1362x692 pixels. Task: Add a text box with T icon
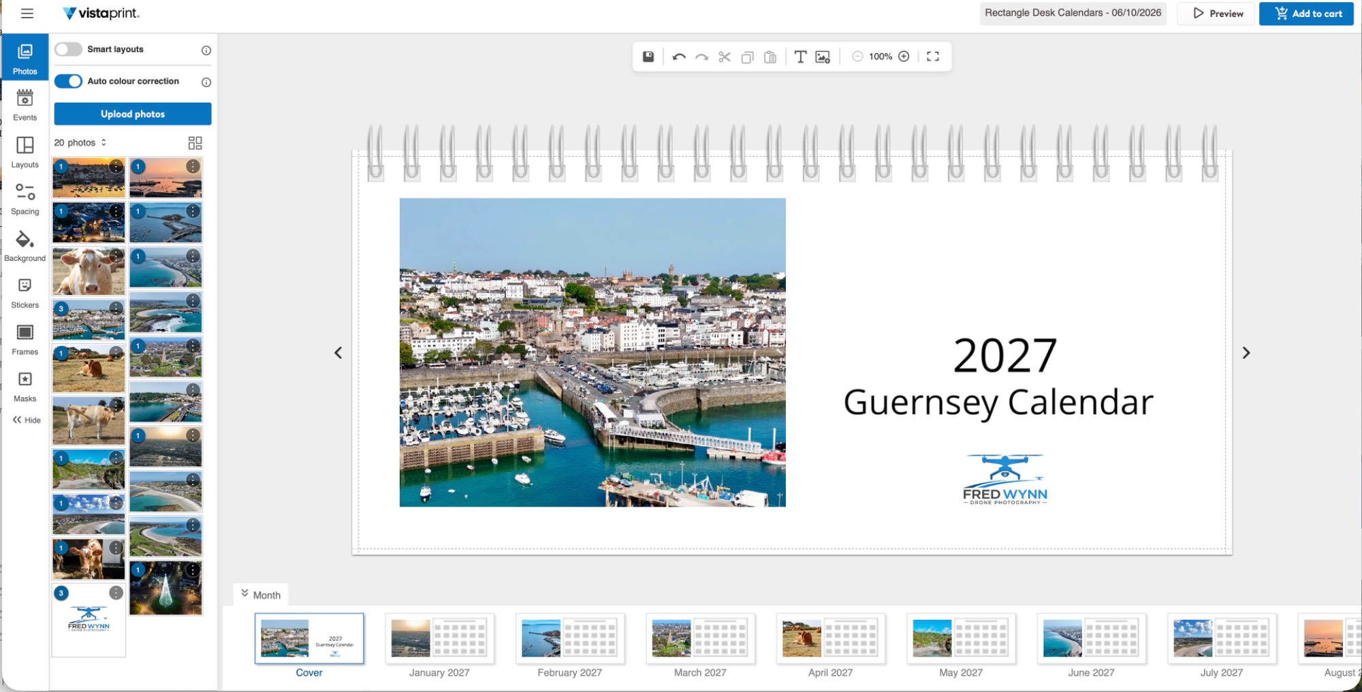(x=801, y=57)
